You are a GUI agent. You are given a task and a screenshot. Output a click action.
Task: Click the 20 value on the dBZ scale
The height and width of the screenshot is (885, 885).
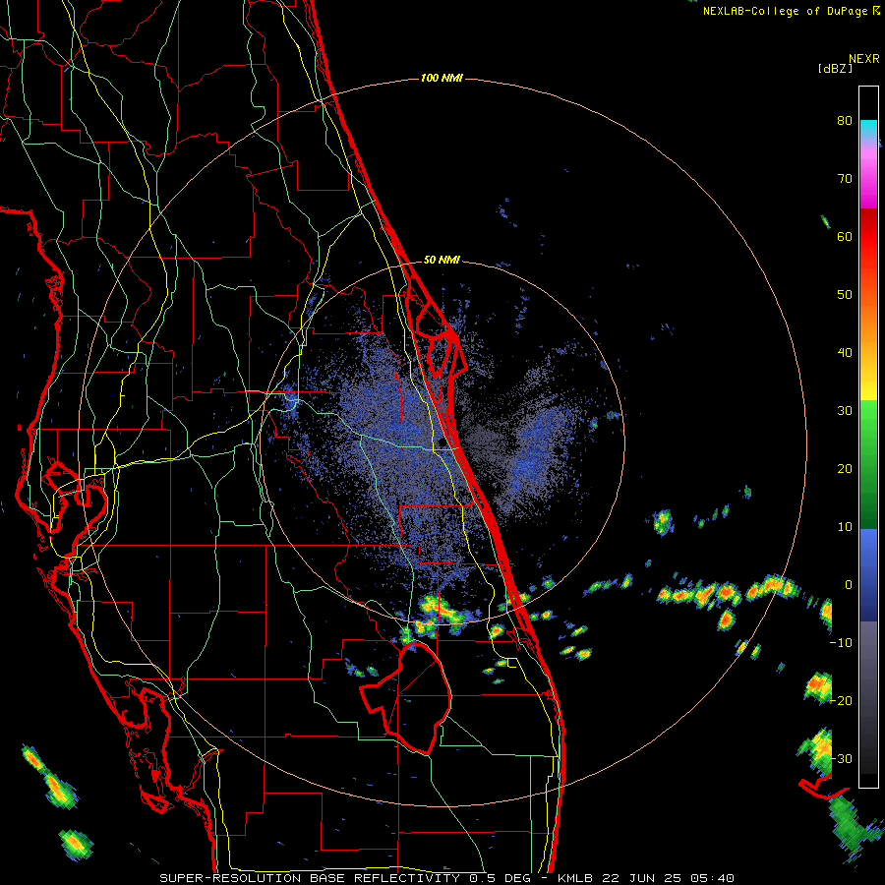(845, 469)
